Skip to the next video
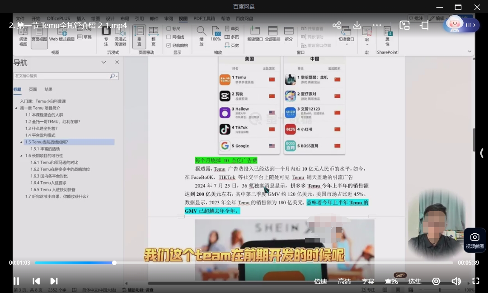This screenshot has height=293, width=488. click(x=54, y=281)
